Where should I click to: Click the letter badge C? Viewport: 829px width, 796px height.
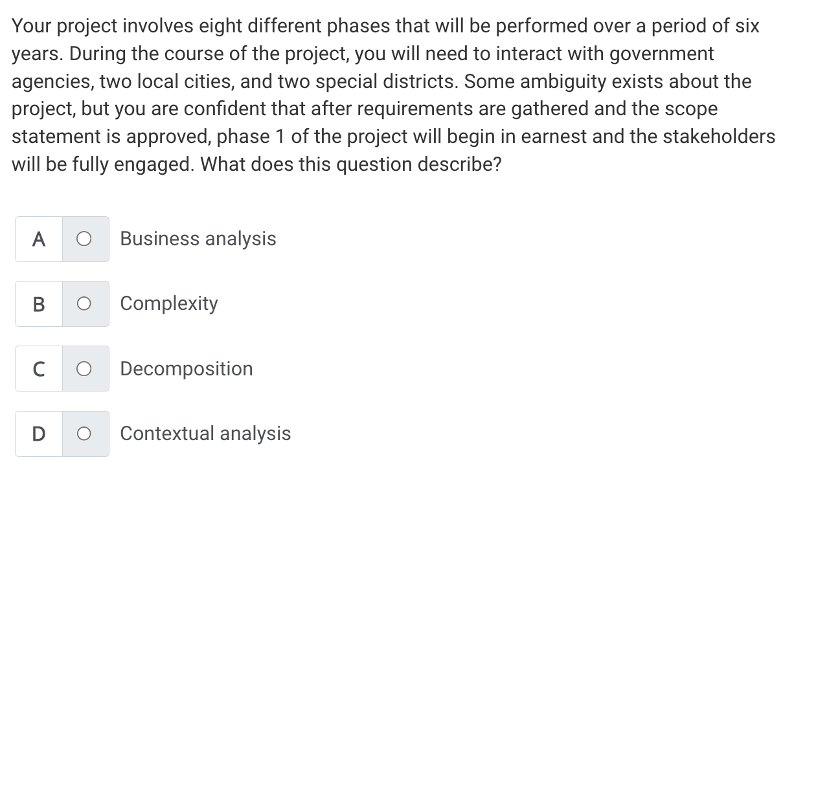38,368
